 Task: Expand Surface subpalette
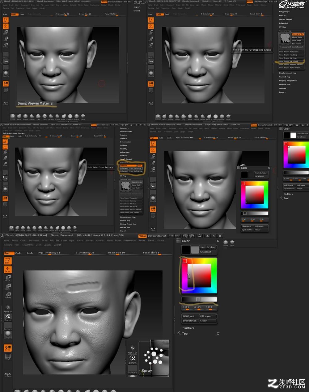click(x=123, y=138)
